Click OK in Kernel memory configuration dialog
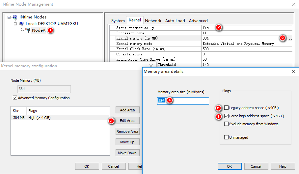 point(87,166)
